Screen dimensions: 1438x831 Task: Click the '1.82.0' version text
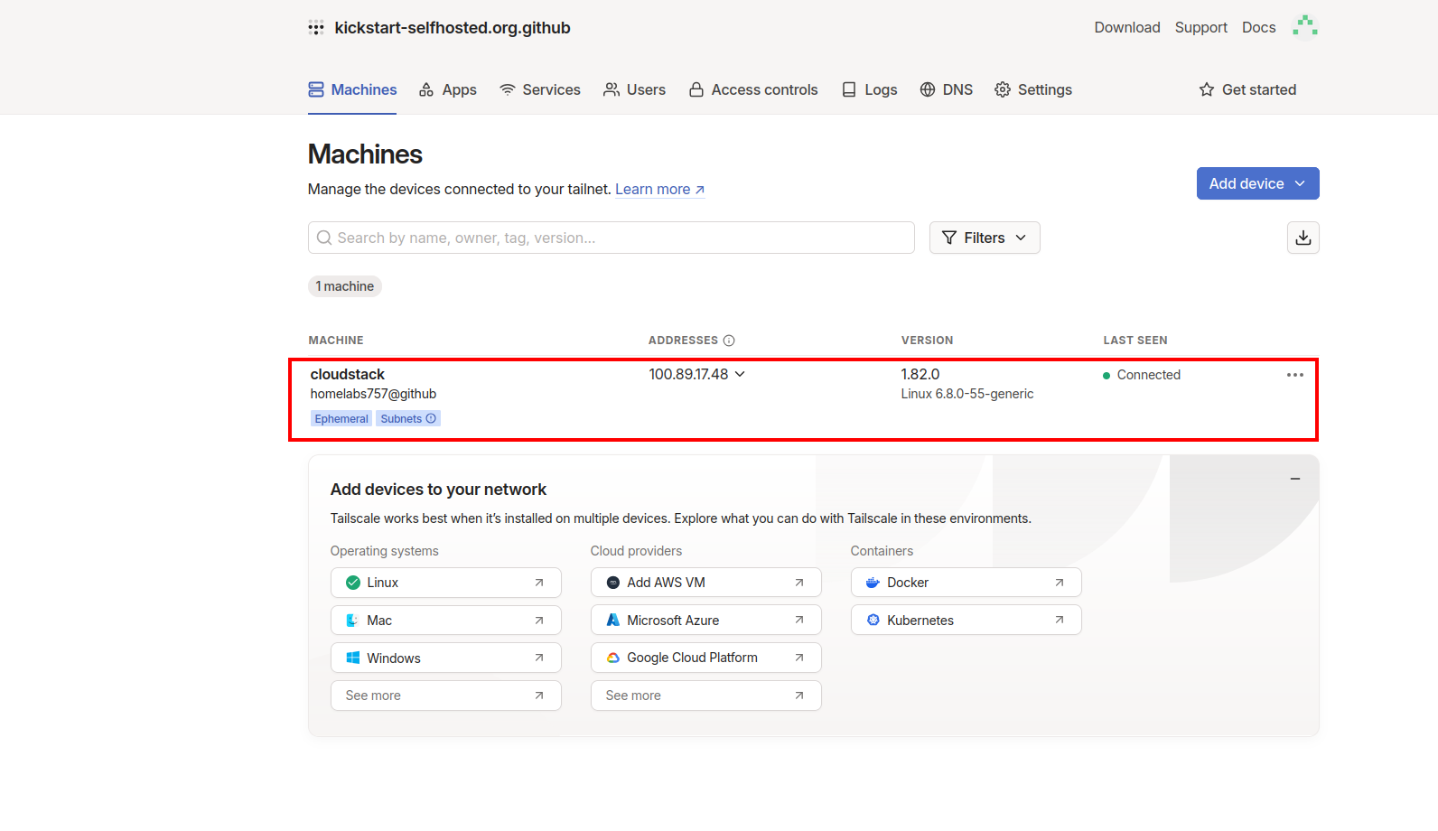click(920, 374)
